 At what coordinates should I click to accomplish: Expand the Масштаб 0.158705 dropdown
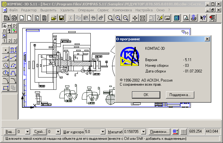(x=144, y=132)
